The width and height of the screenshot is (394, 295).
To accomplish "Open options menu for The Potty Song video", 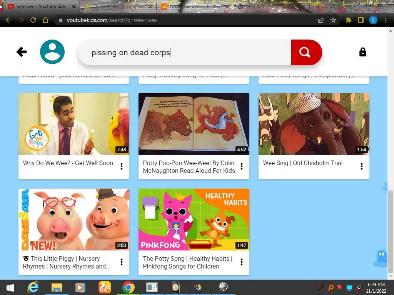I will [x=242, y=262].
